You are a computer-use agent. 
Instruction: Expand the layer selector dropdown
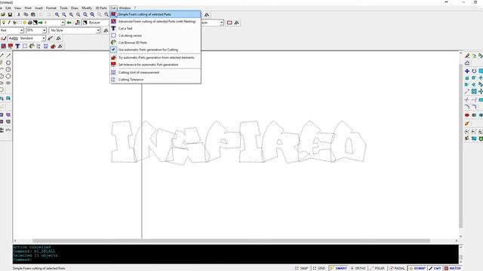[x=63, y=23]
